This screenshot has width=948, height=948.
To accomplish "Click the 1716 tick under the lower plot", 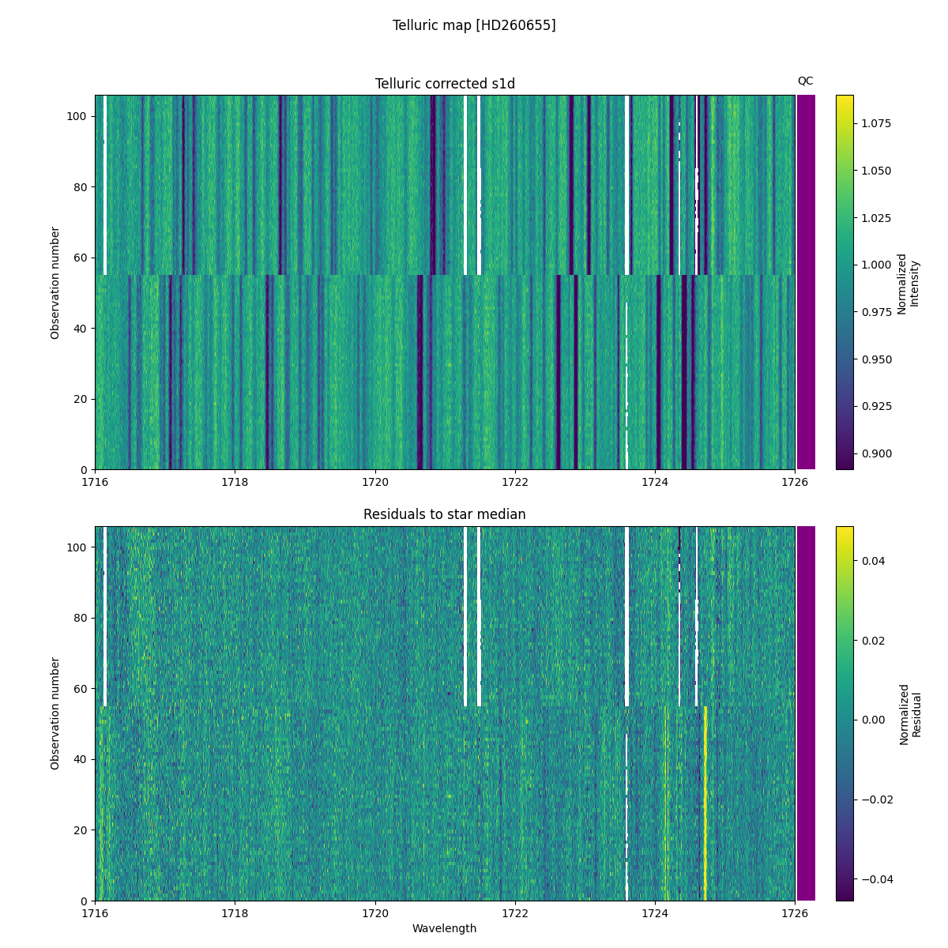I will [x=95, y=912].
